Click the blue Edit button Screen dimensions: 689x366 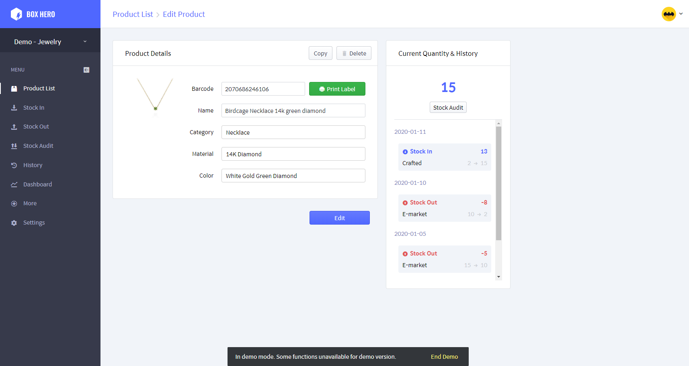[x=340, y=218]
